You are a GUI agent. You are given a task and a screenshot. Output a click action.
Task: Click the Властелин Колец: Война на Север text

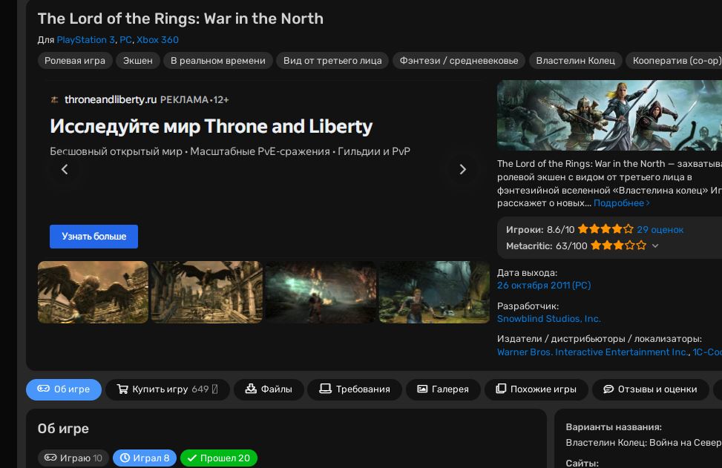(x=644, y=443)
